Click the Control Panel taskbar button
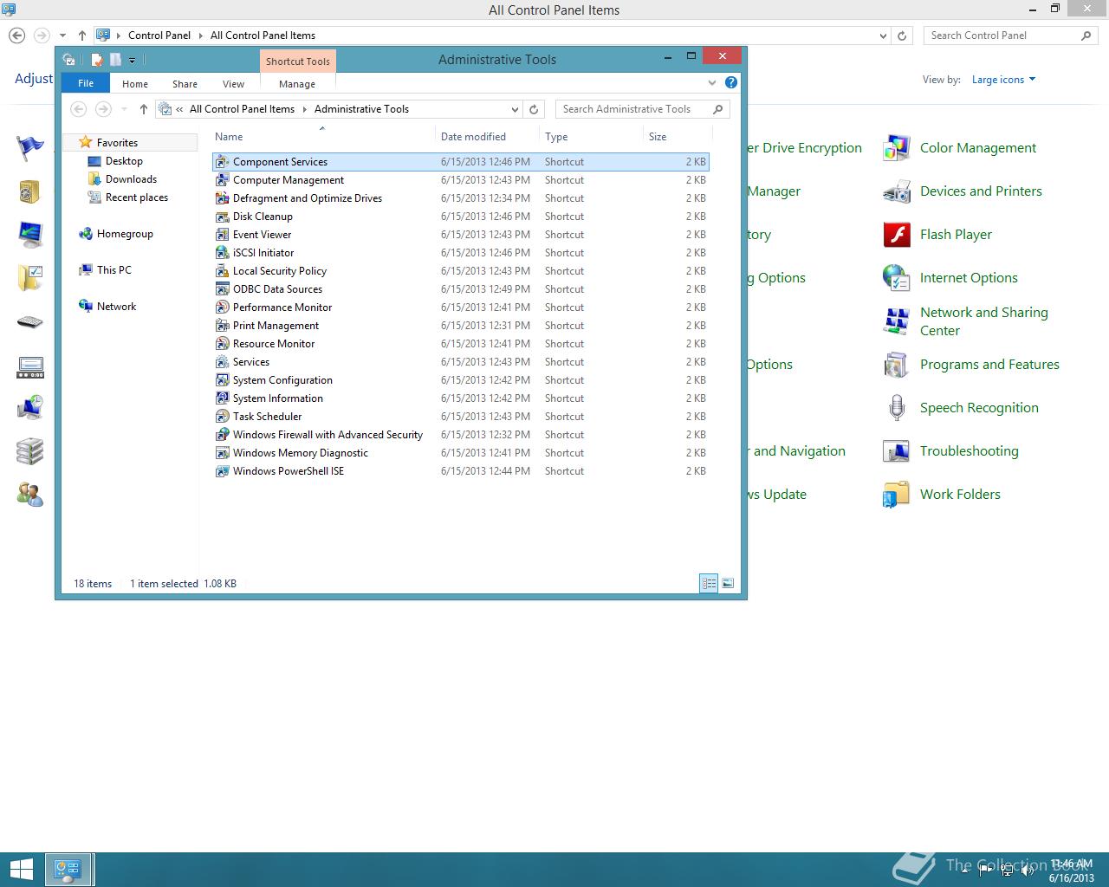This screenshot has height=887, width=1109. 68,870
